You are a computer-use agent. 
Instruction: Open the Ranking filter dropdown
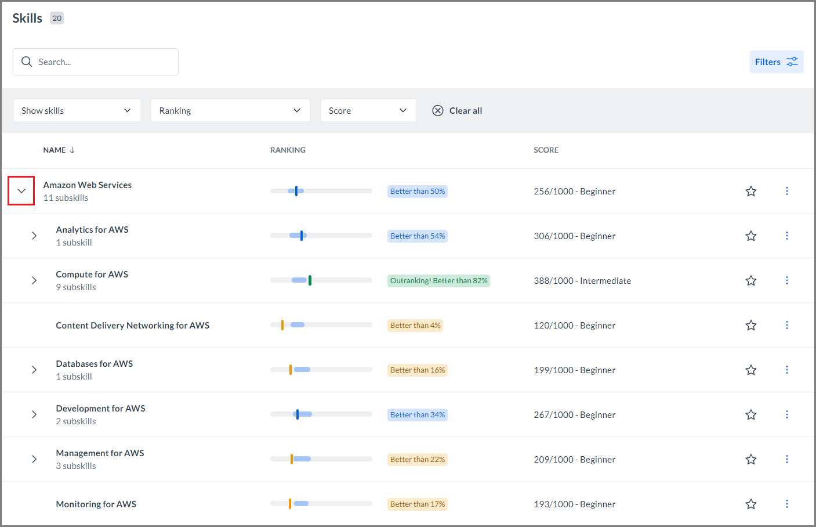(230, 110)
